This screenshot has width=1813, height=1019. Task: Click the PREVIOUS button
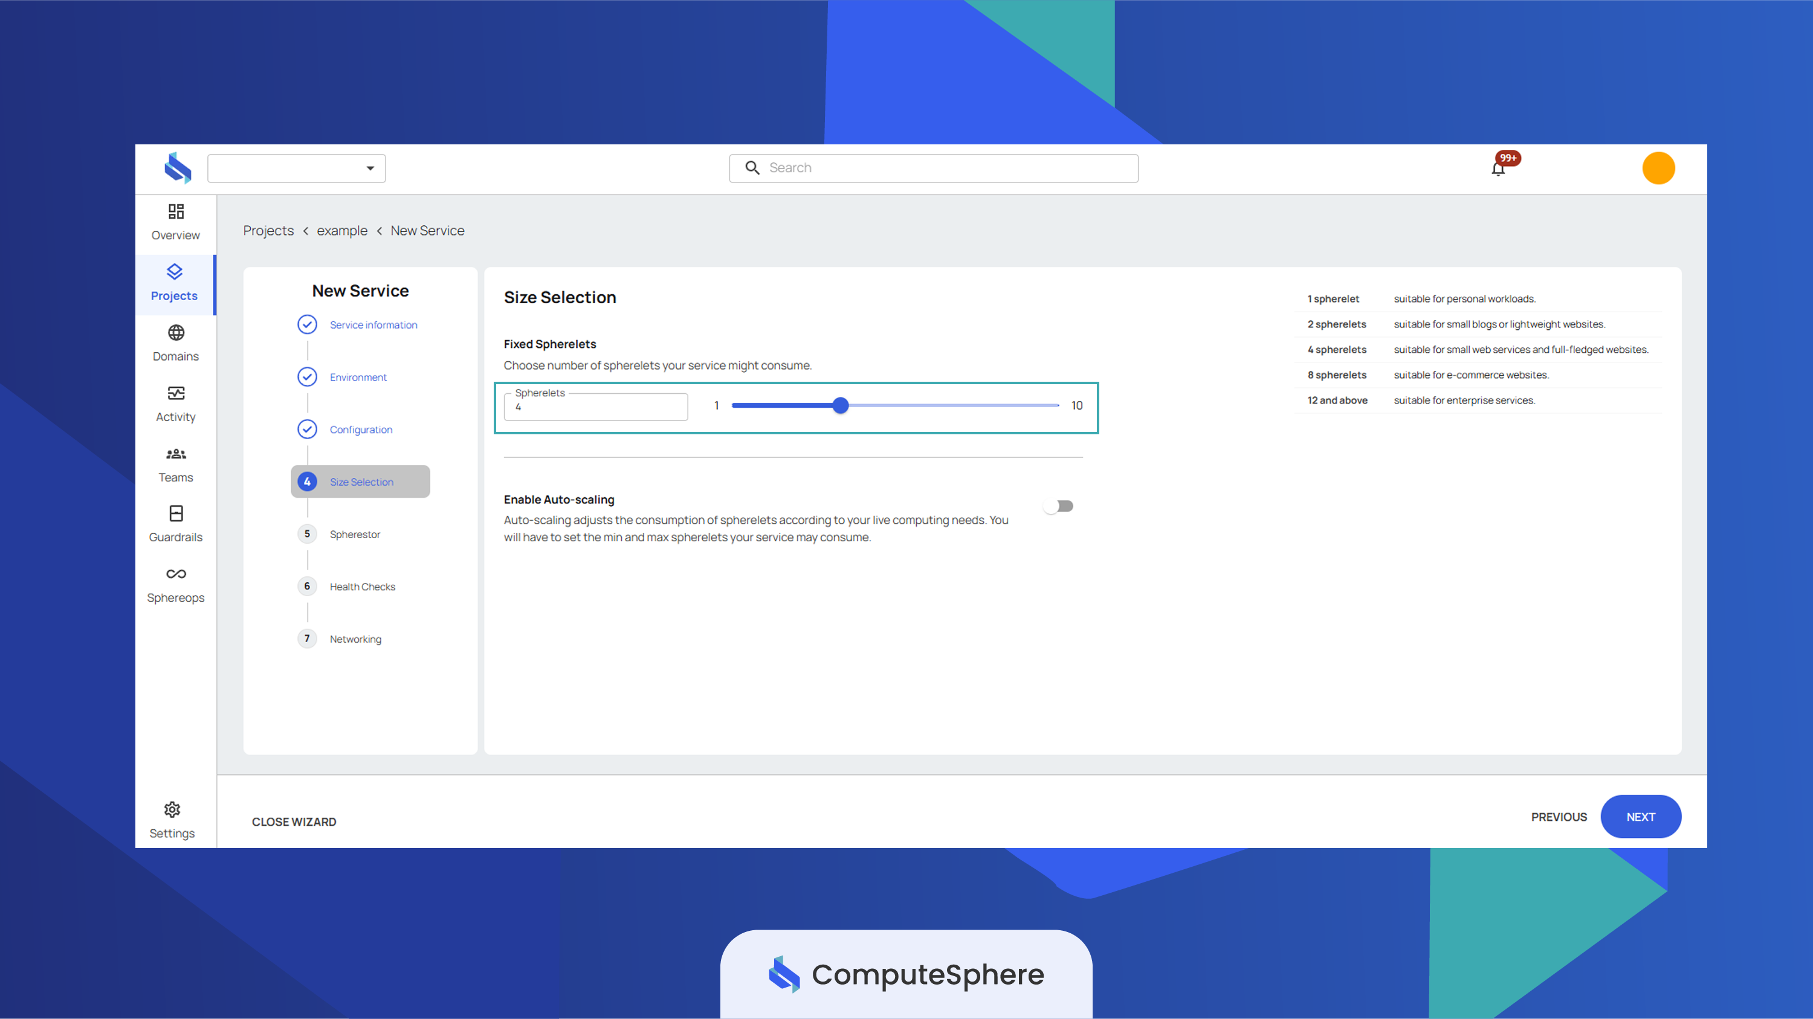click(x=1559, y=817)
